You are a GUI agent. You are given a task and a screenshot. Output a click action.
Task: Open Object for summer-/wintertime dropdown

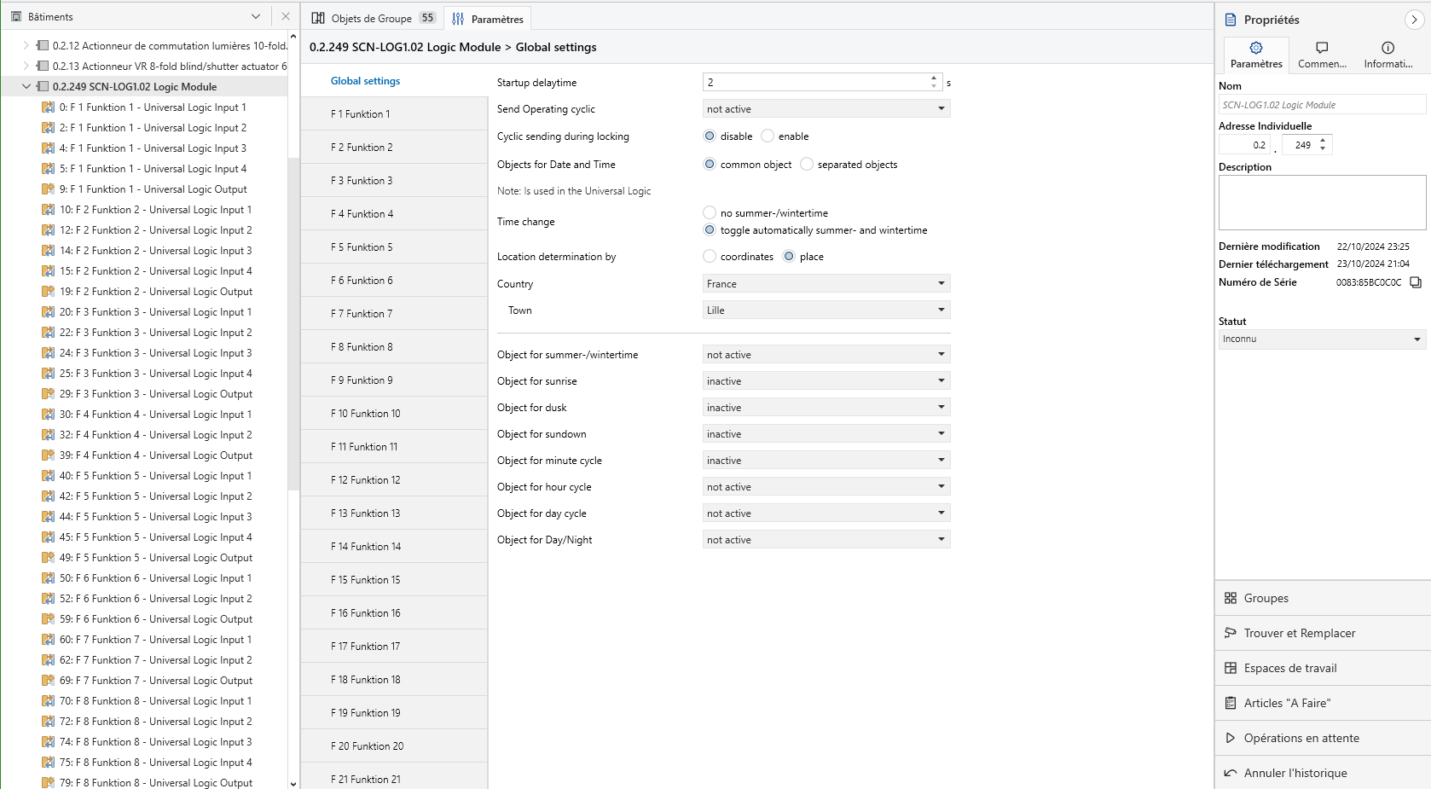pos(826,354)
